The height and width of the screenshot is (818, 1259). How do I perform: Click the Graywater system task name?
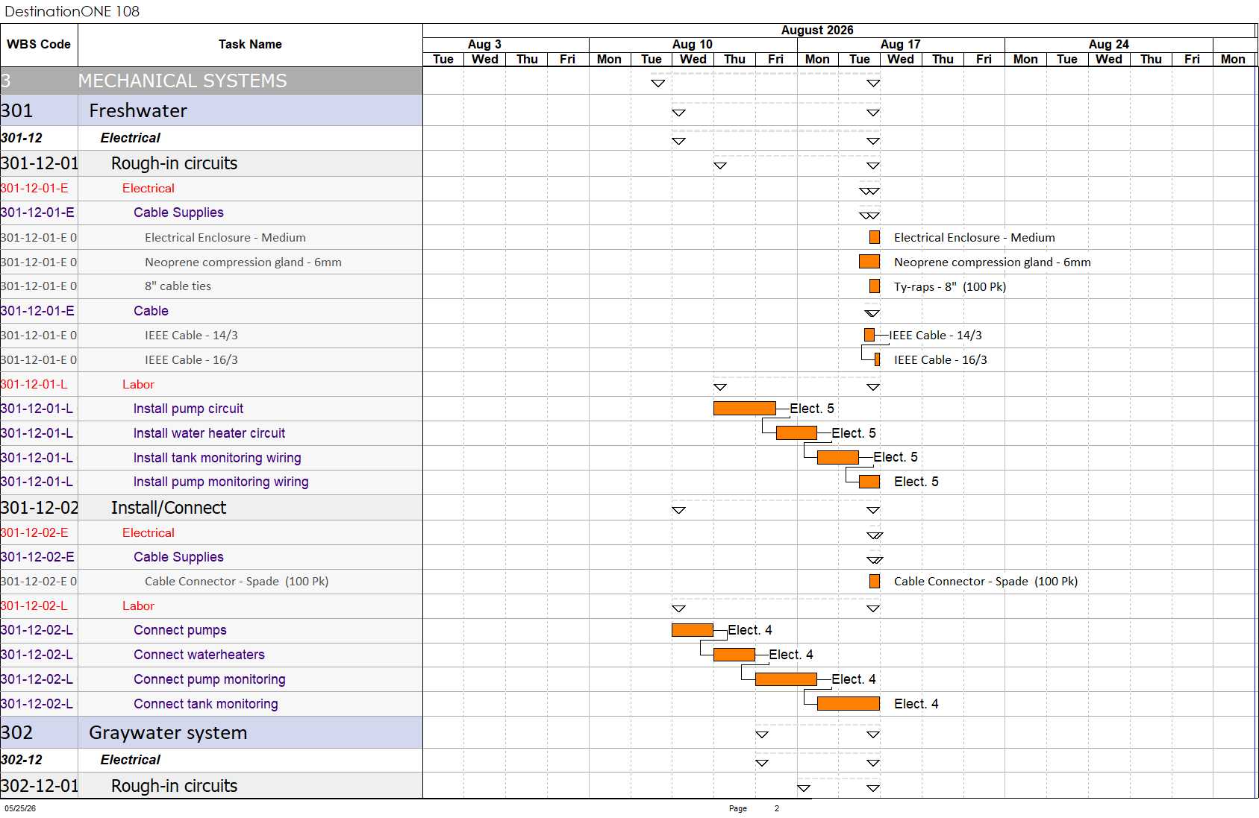tap(168, 733)
